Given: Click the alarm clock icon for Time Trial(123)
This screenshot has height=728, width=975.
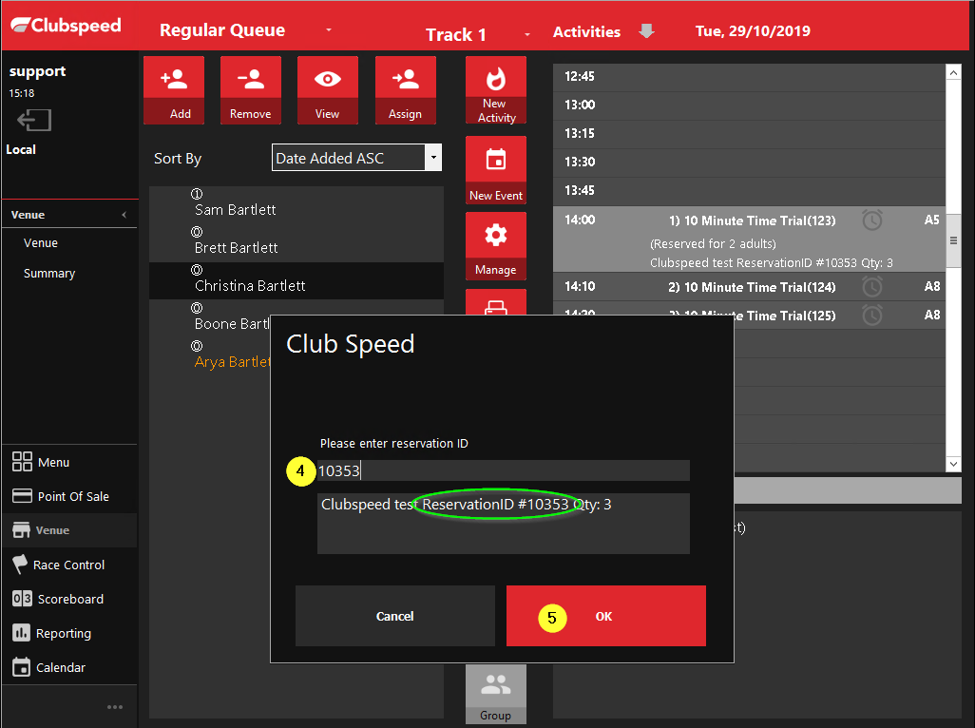Looking at the screenshot, I should pos(872,220).
